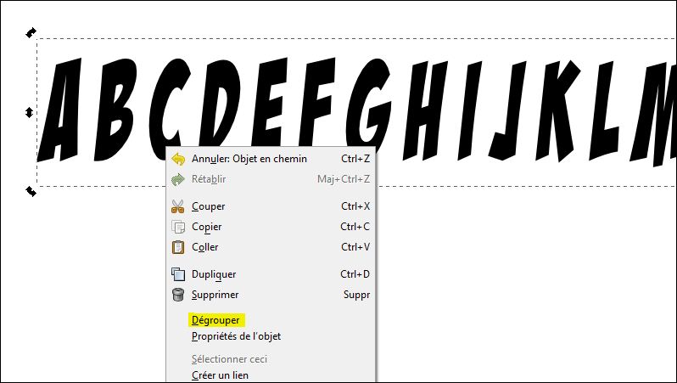Click the trash bin icon for Supprimer
The image size is (677, 383).
tap(178, 295)
